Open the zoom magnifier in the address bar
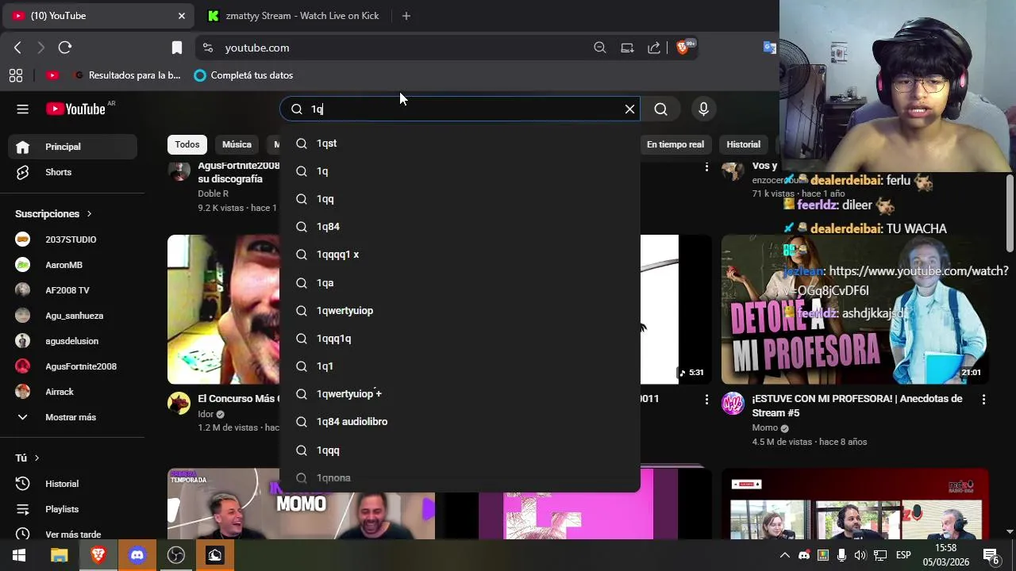The height and width of the screenshot is (571, 1016). 600,48
